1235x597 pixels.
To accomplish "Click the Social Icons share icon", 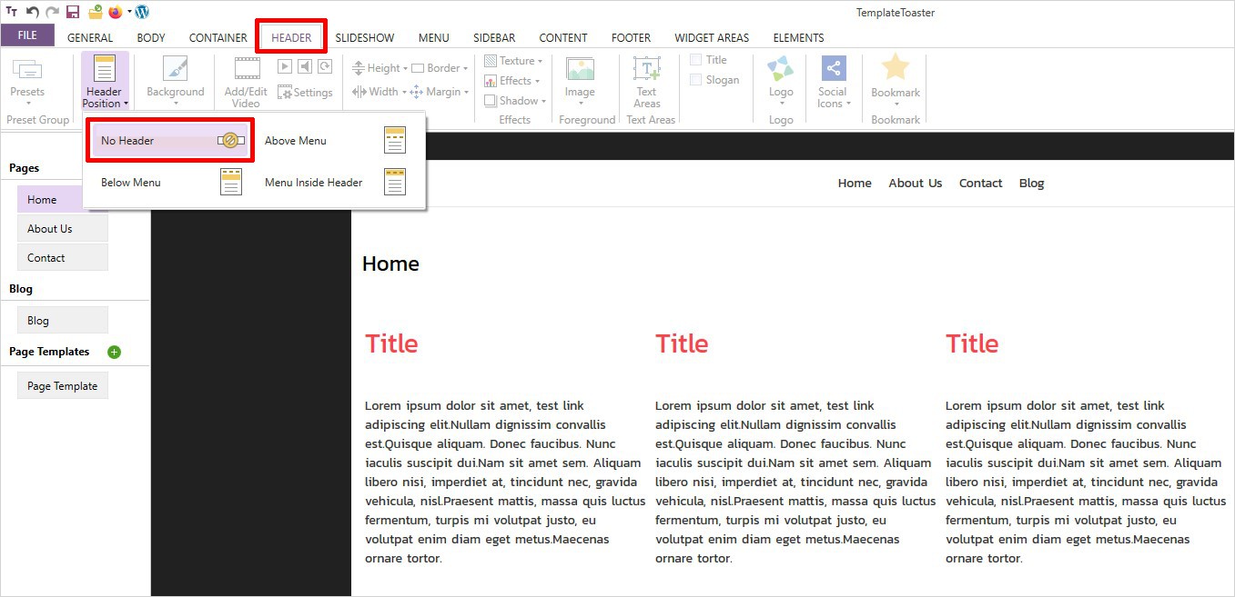I will pyautogui.click(x=833, y=69).
